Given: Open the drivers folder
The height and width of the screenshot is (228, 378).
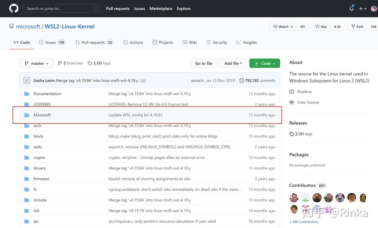Looking at the screenshot, I should (39, 168).
